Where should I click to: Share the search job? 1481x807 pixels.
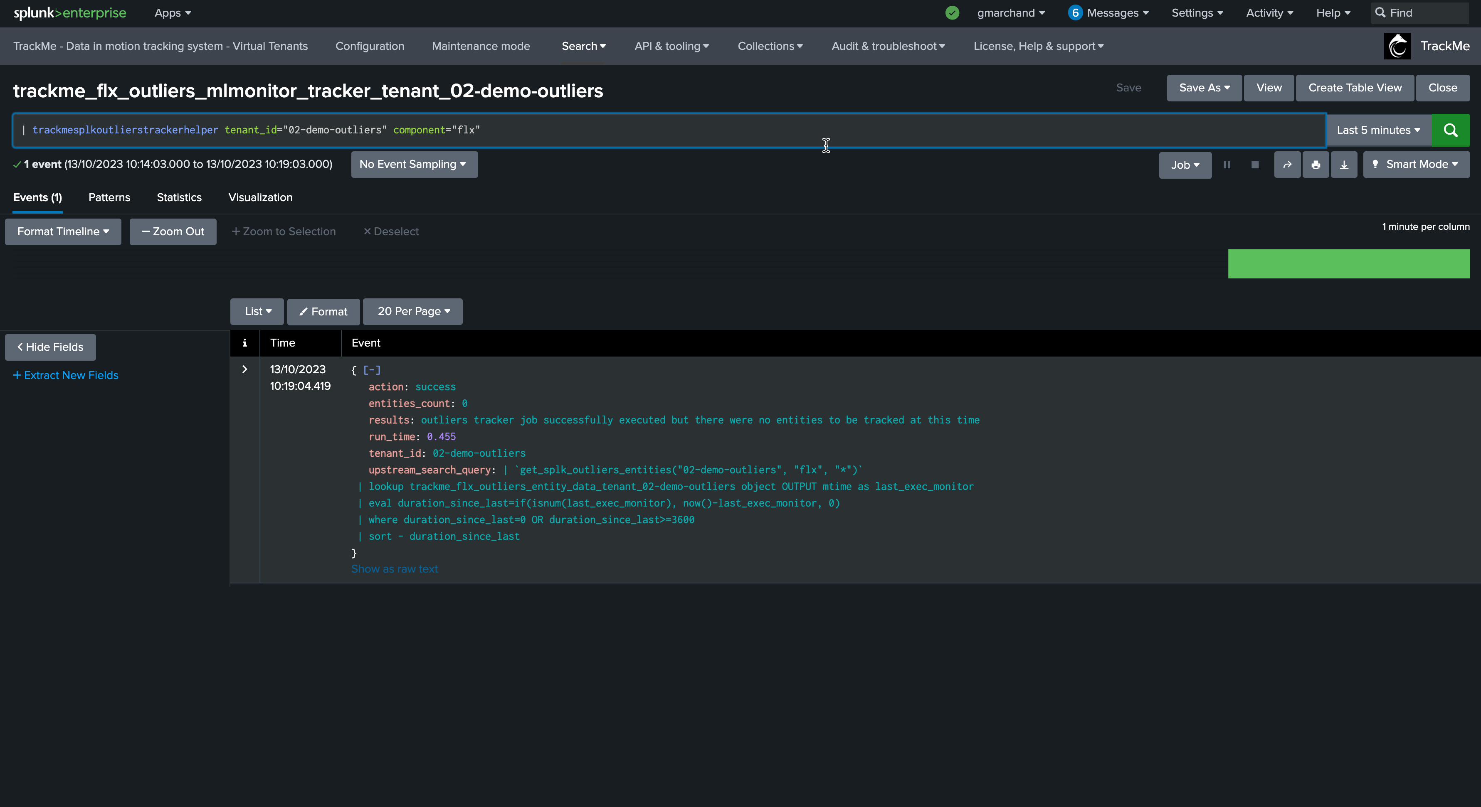tap(1287, 165)
